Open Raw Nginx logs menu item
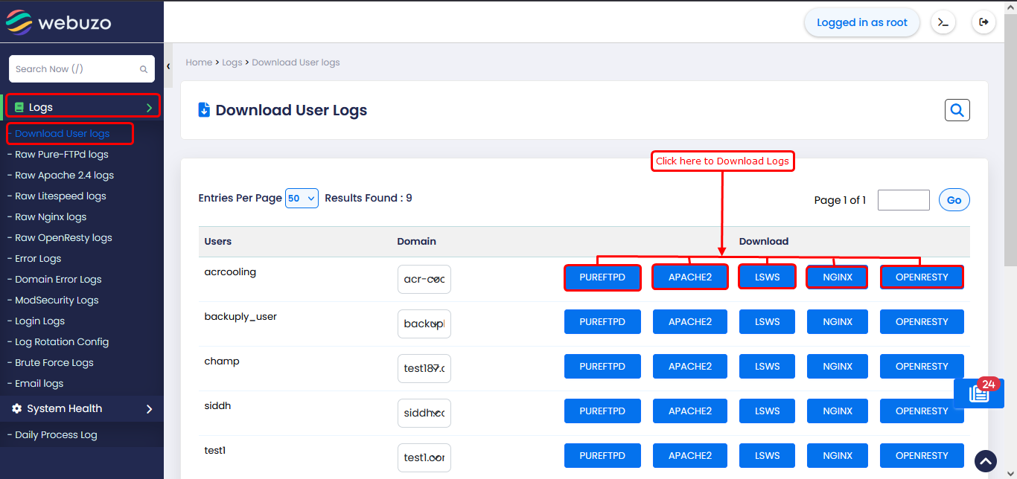This screenshot has height=479, width=1017. point(51,217)
